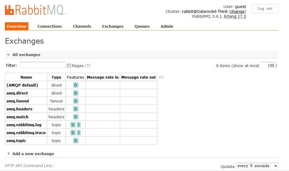This screenshot has width=289, height=171.
Task: Click the D durable badge for amq.direct
Action: (x=76, y=93)
